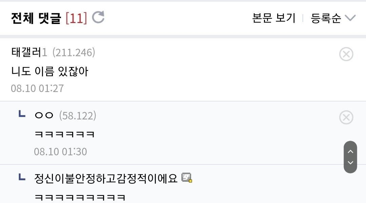
Task: Click reply arrow icon beside 정신이불안정하고감정적이에요
Action: (x=22, y=177)
